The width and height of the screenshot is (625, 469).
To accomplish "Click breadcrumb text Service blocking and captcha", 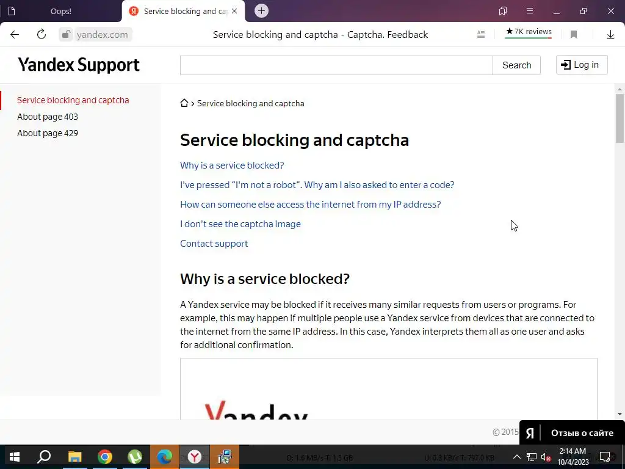I will (251, 103).
